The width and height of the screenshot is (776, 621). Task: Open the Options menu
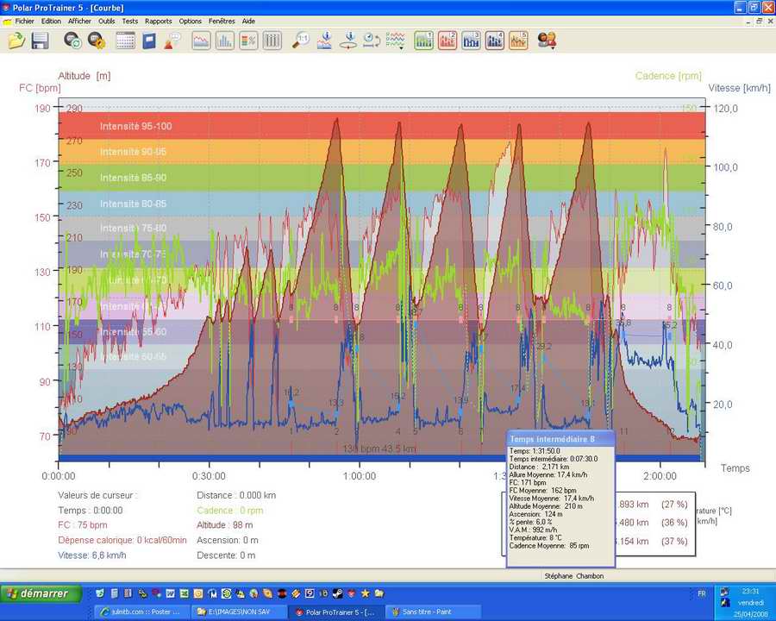click(x=190, y=21)
